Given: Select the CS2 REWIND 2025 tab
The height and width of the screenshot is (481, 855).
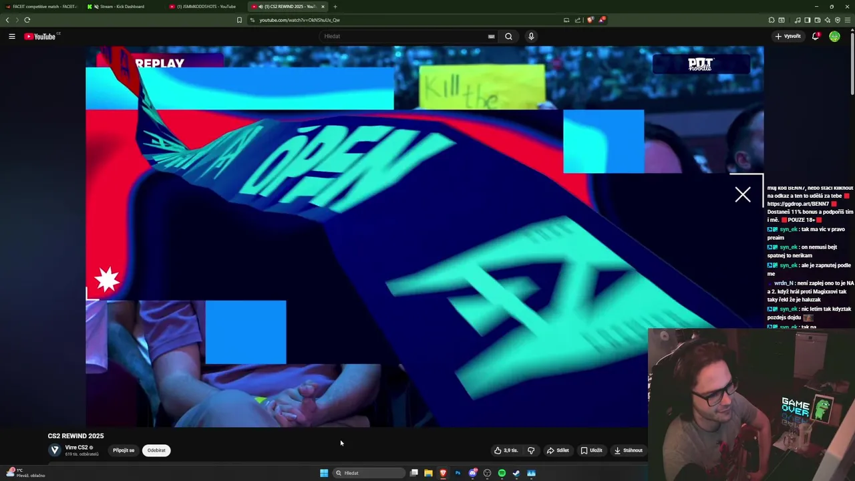Looking at the screenshot, I should coord(287,7).
